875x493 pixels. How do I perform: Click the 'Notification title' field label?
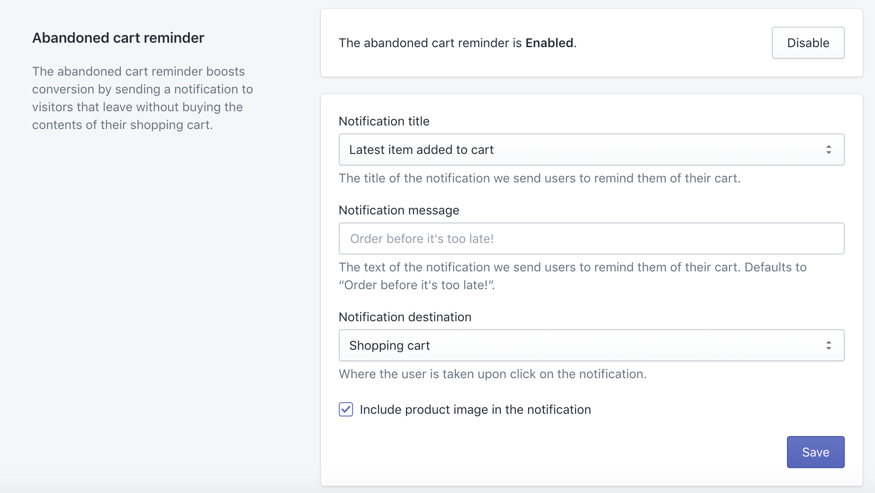coord(384,121)
